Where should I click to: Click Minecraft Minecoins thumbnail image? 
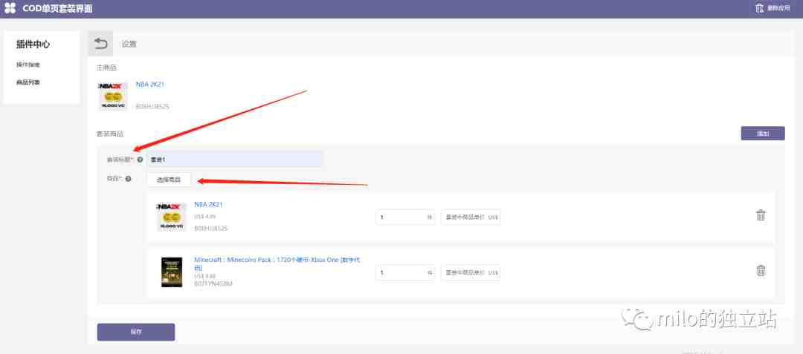click(172, 272)
